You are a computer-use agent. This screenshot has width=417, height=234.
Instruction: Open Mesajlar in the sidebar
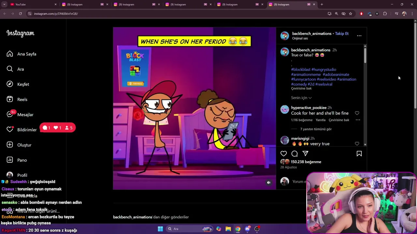coord(20,114)
